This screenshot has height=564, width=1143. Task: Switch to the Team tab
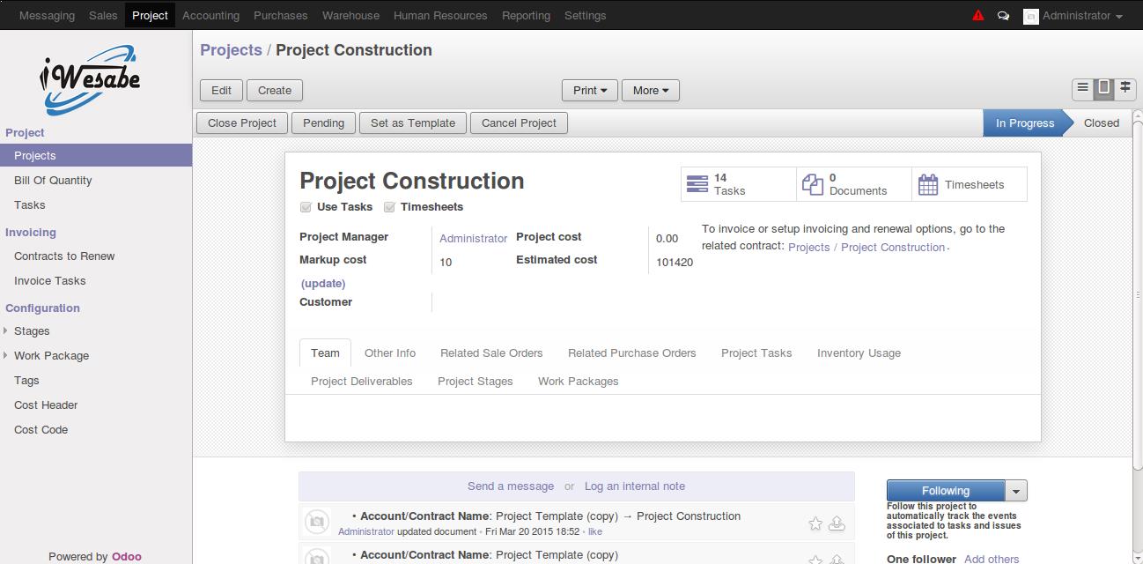(x=325, y=352)
